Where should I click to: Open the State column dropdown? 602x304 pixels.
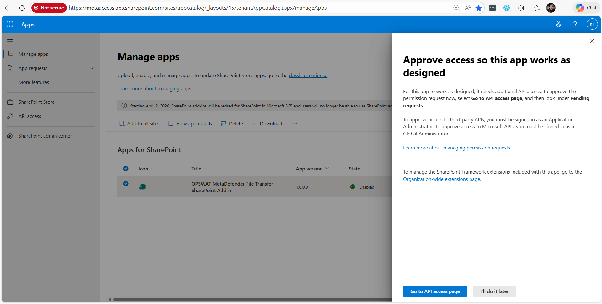pyautogui.click(x=365, y=168)
